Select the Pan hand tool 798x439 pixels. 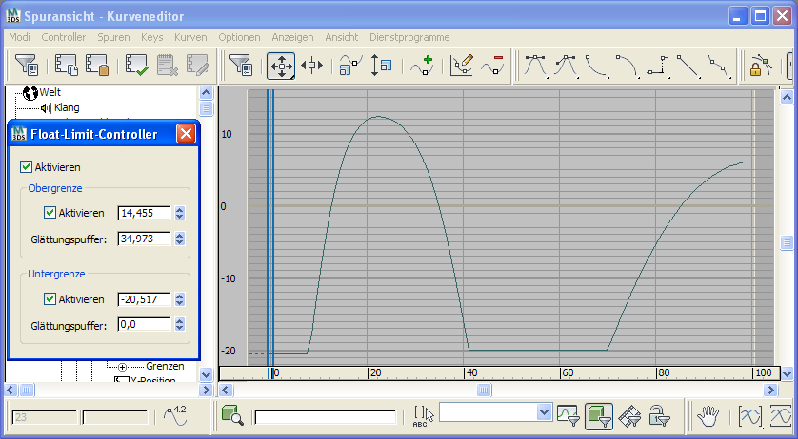[x=708, y=416]
